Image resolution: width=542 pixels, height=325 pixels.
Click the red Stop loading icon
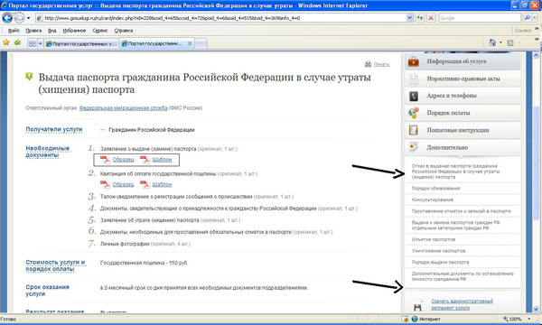(431, 18)
